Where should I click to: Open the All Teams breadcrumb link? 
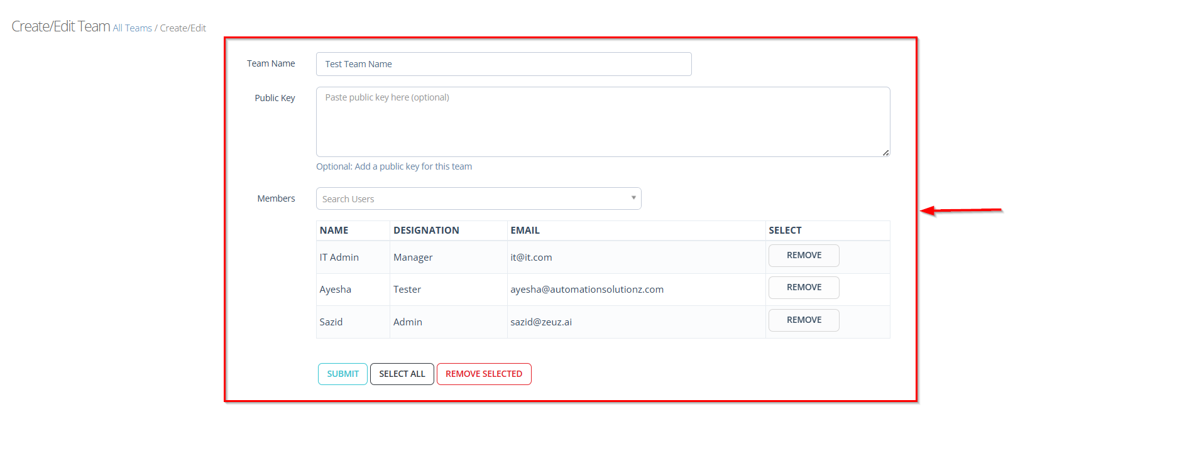pos(132,28)
